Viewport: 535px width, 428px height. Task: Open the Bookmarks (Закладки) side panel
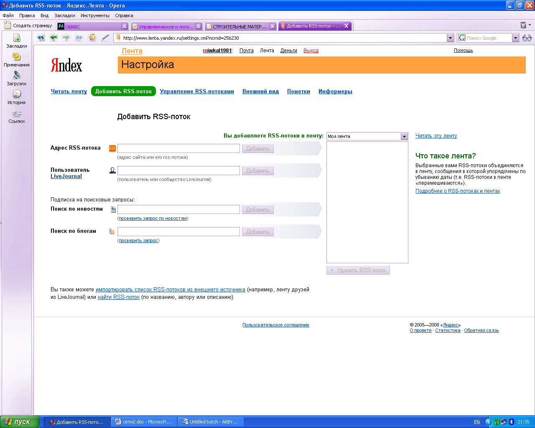[x=17, y=41]
